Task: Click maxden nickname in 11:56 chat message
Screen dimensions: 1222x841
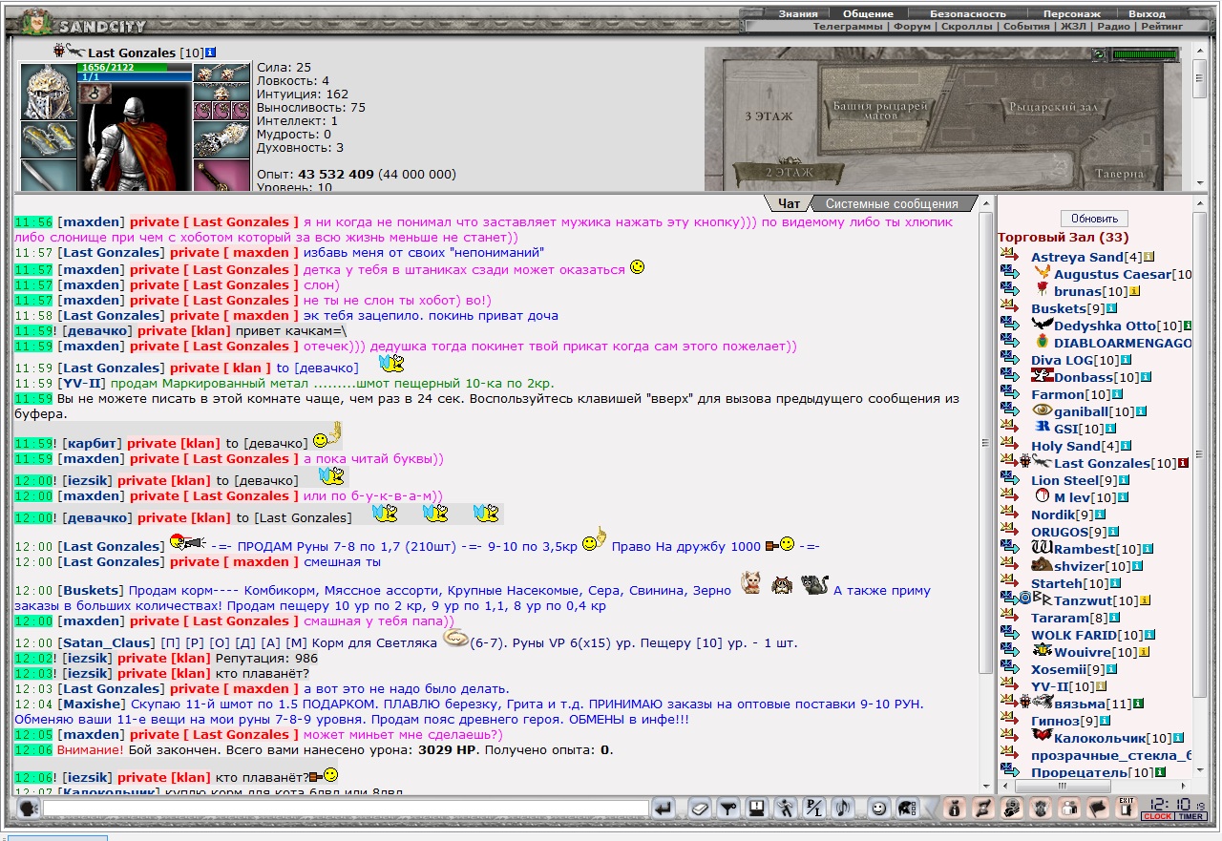Action: coord(91,221)
